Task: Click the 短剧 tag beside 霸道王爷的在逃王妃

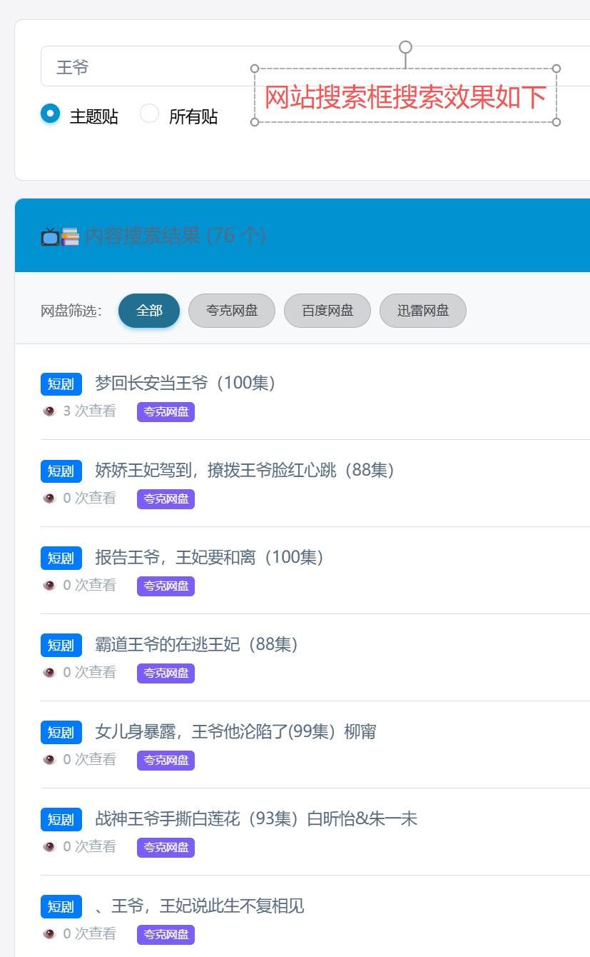Action: 61,645
